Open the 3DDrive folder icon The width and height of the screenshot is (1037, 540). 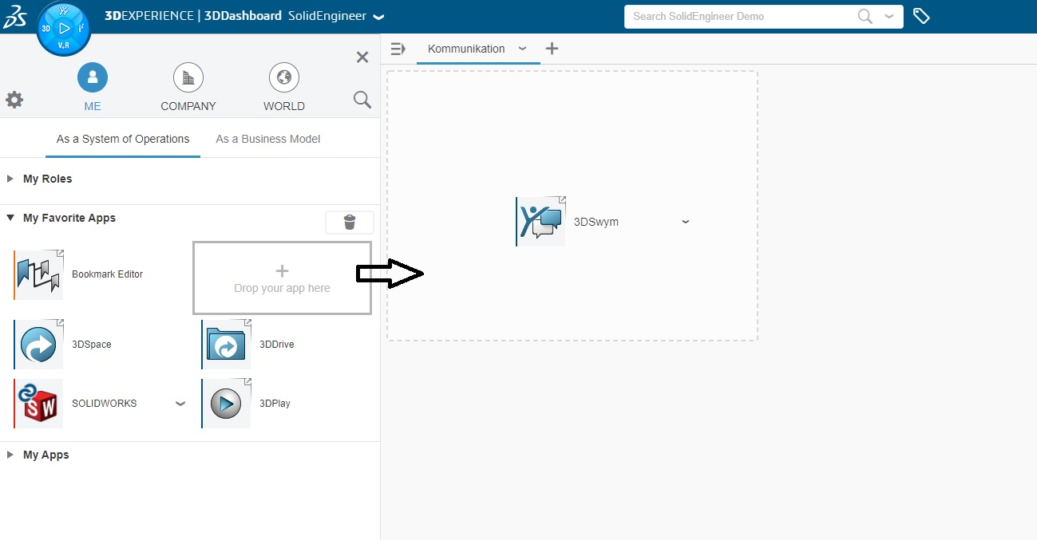226,345
